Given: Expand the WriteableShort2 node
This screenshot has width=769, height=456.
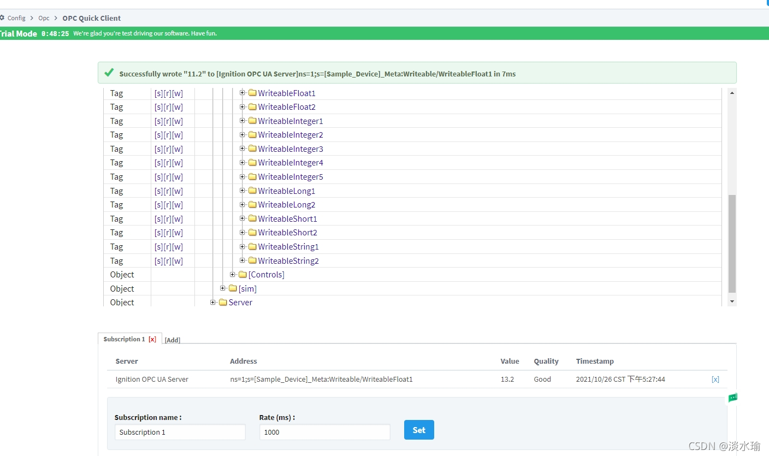Looking at the screenshot, I should [x=242, y=233].
